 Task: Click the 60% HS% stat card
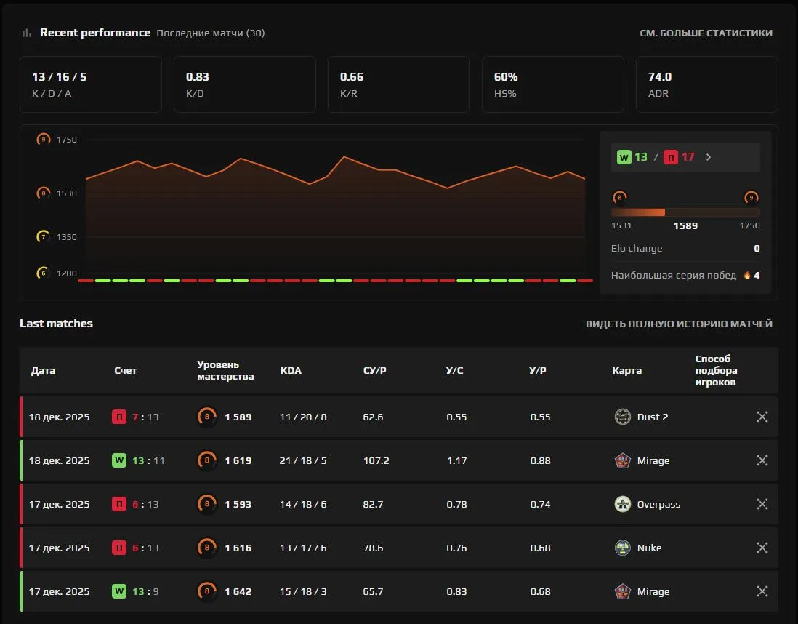(552, 84)
